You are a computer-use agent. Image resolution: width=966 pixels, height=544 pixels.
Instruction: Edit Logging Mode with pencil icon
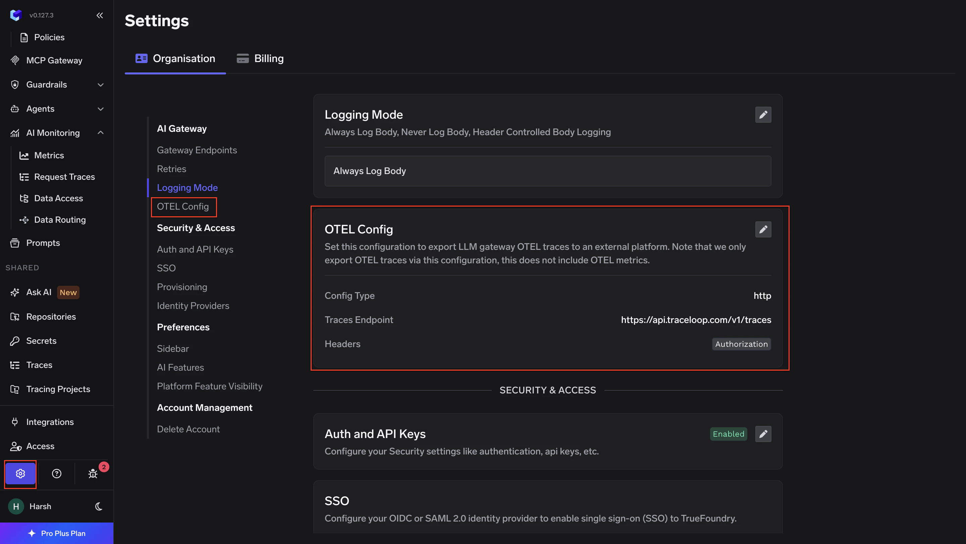coord(763,115)
